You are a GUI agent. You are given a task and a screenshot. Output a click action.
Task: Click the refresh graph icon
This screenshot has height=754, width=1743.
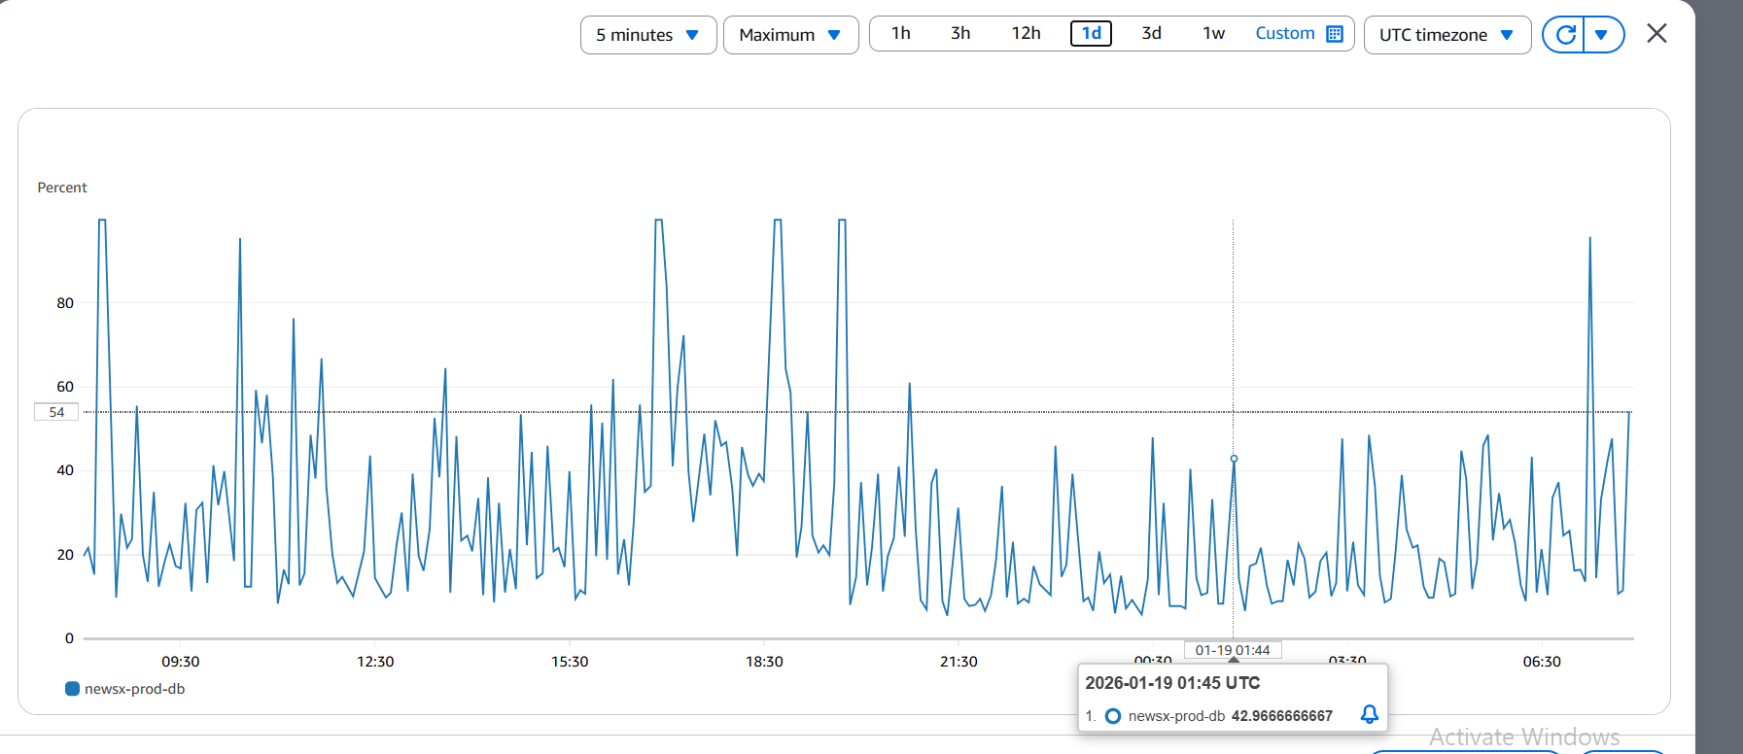tap(1564, 35)
